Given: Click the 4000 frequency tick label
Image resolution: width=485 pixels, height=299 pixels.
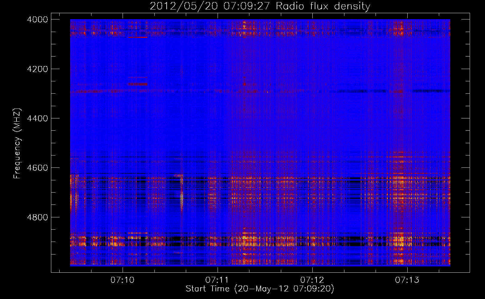Looking at the screenshot, I should tap(37, 19).
